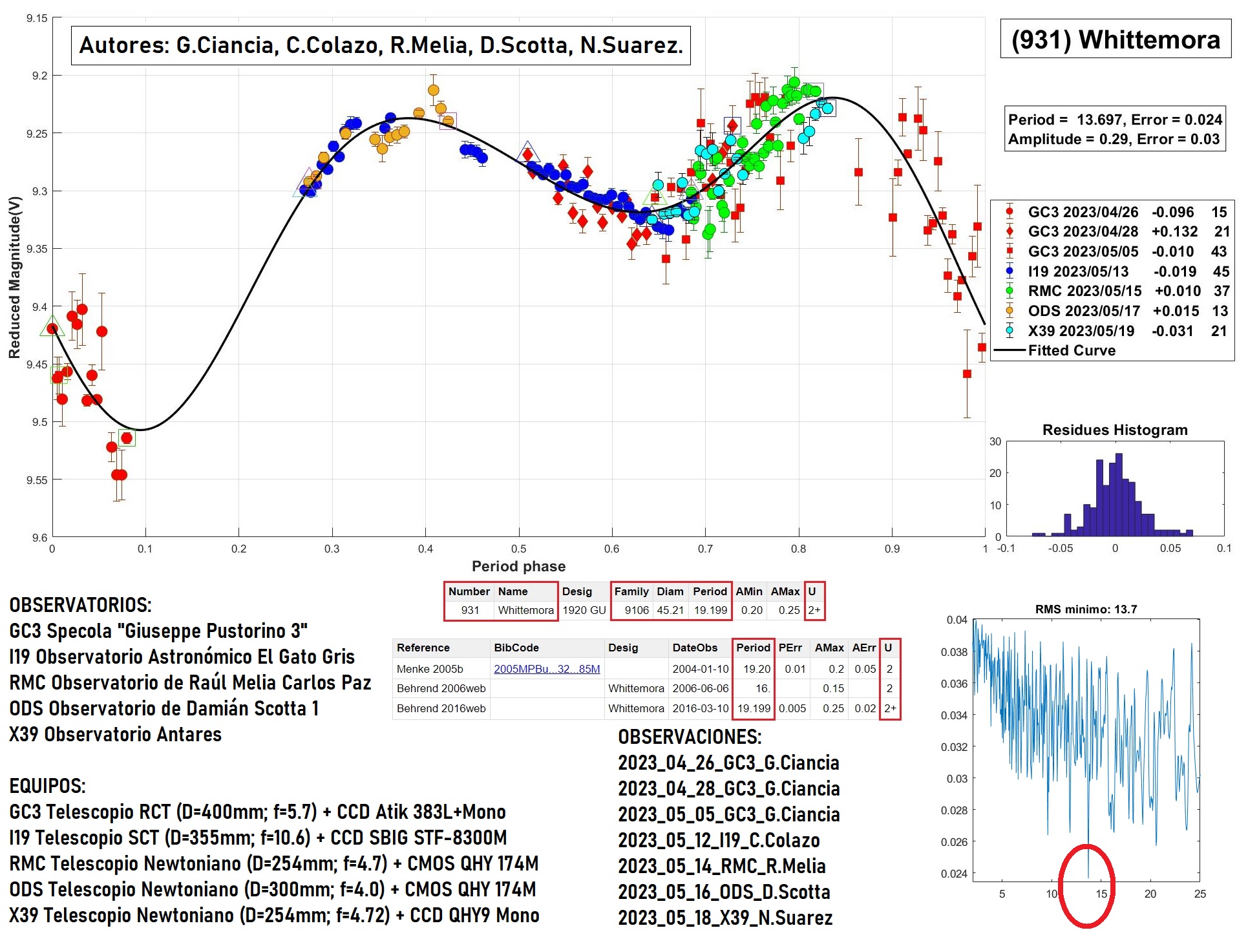This screenshot has height=939, width=1248.
Task: Click the "2023_04_26_GC3_G.Ciancia" observation entry
Action: click(728, 763)
